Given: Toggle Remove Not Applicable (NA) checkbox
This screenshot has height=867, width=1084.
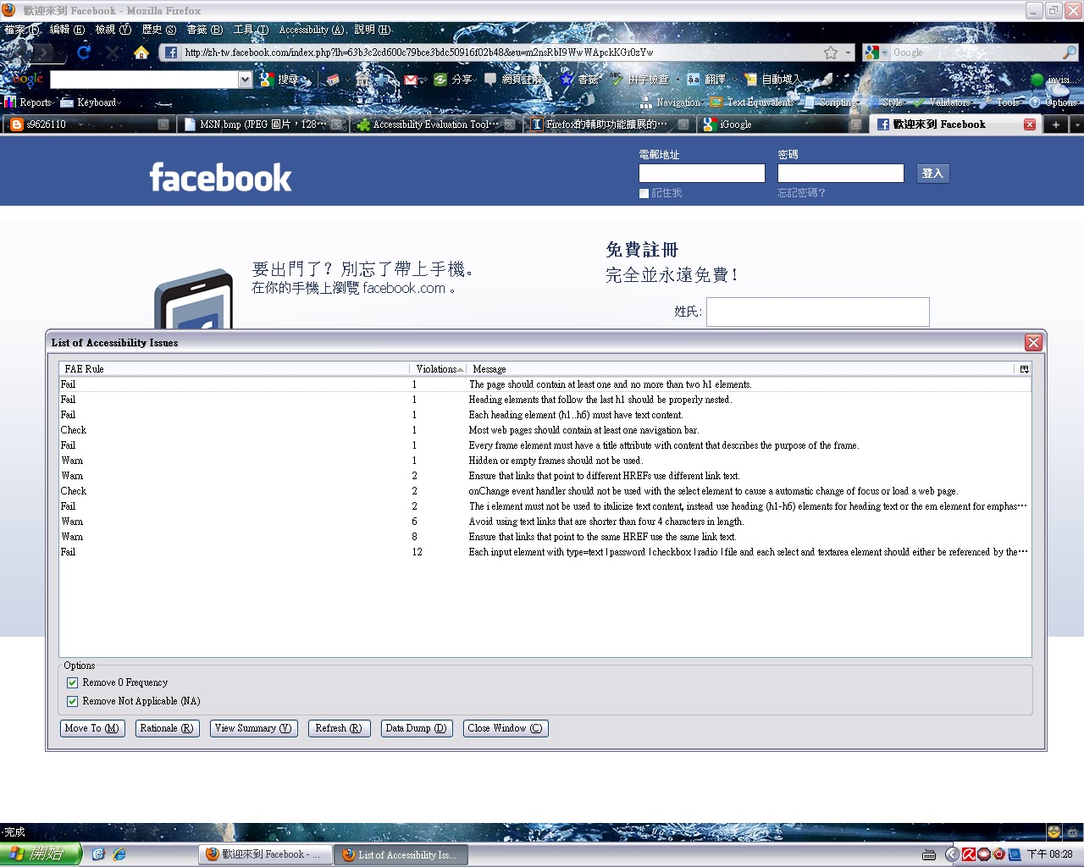Looking at the screenshot, I should [72, 701].
